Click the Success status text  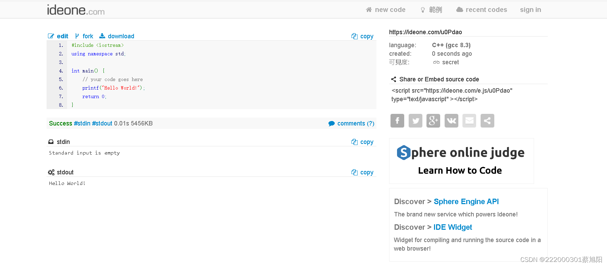[60, 123]
